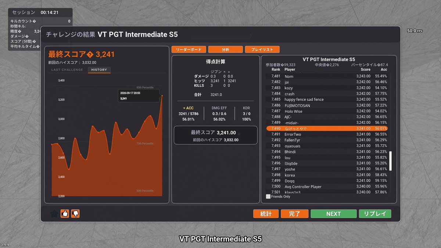Click the 90th Percentile chart label
The height and width of the screenshot is (248, 441).
tap(145, 88)
